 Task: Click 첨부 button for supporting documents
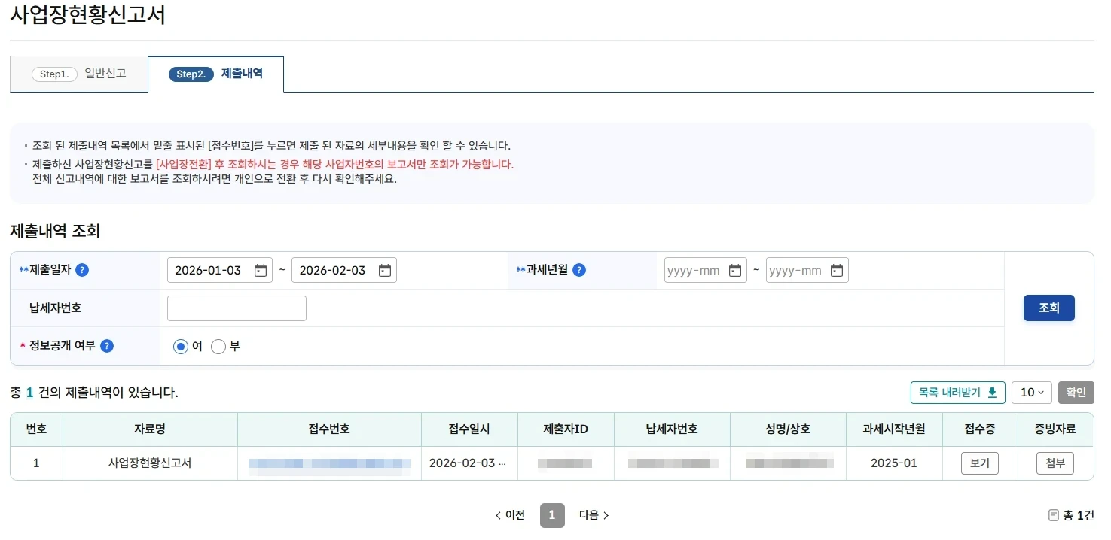(1055, 463)
